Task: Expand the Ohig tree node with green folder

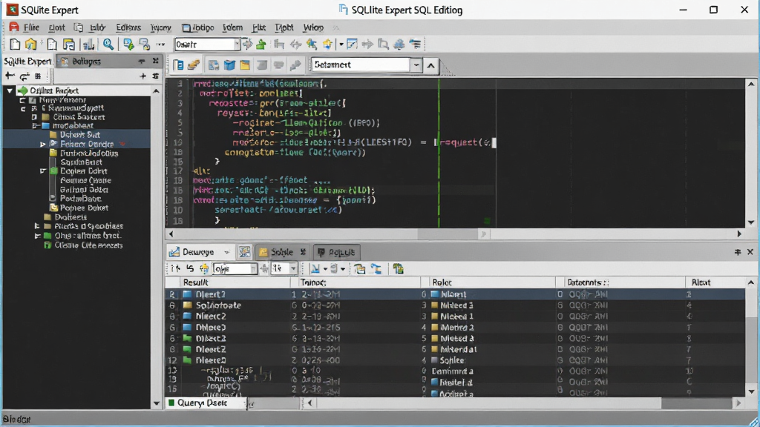Action: (37, 236)
